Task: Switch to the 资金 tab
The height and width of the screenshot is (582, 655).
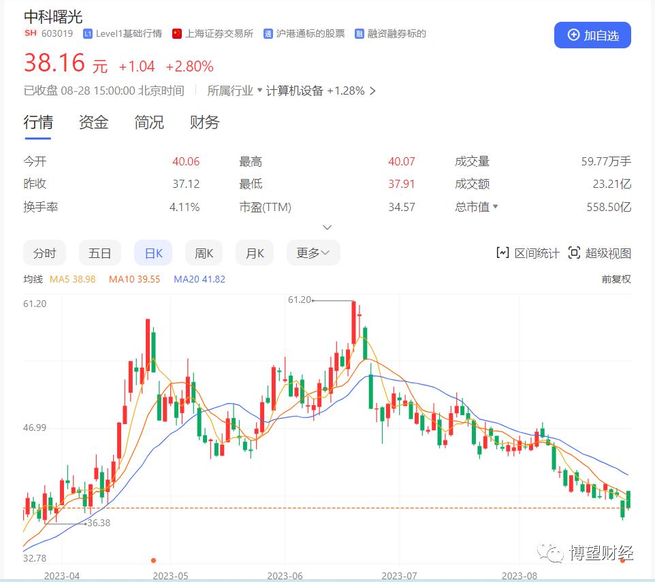Action: click(93, 123)
